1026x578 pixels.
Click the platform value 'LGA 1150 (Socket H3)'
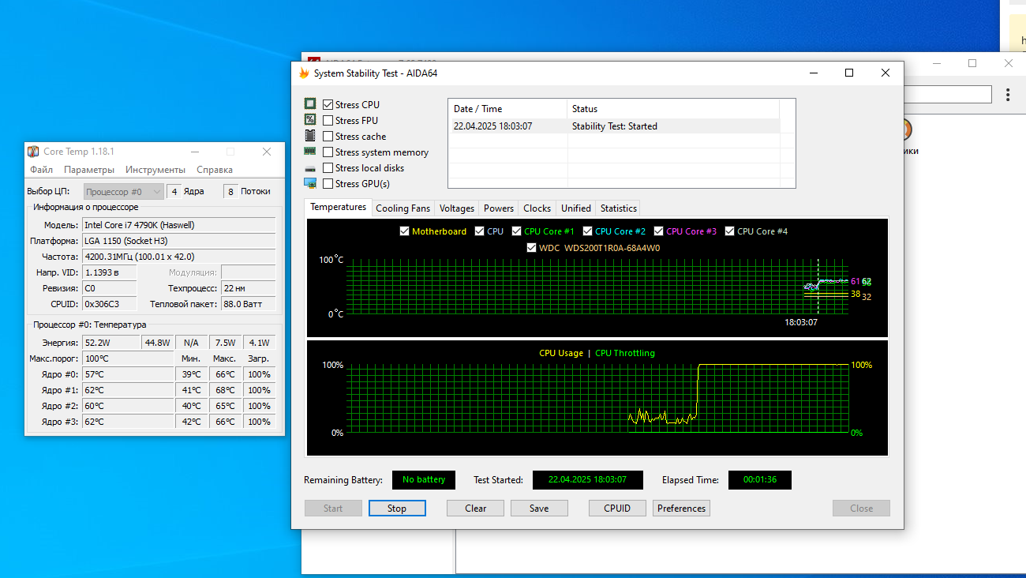tap(179, 241)
